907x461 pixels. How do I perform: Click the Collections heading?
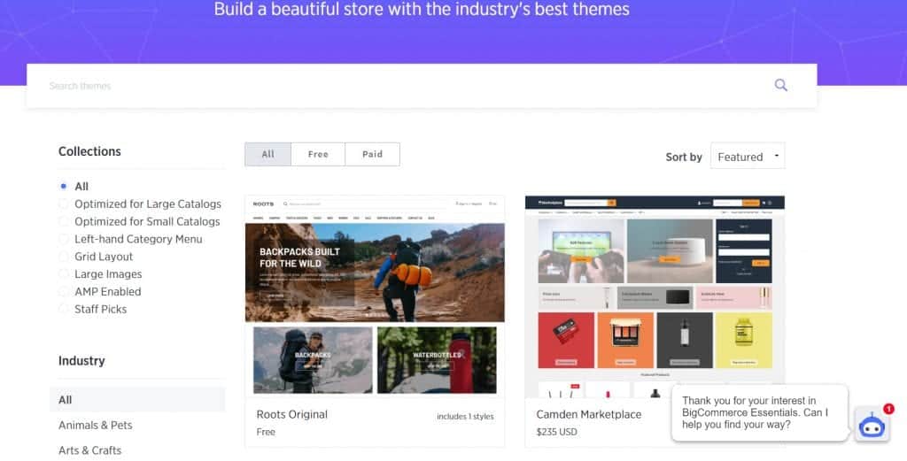pos(89,151)
